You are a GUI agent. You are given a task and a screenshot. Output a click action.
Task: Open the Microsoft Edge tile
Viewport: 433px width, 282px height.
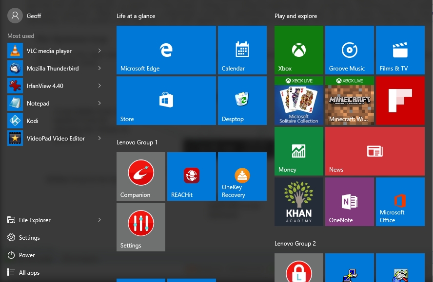click(x=166, y=50)
